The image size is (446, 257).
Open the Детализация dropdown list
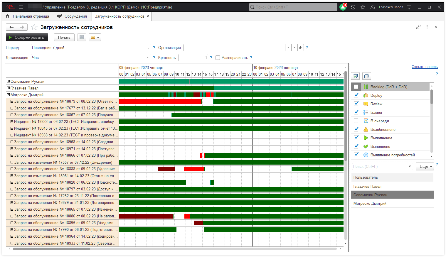point(148,58)
